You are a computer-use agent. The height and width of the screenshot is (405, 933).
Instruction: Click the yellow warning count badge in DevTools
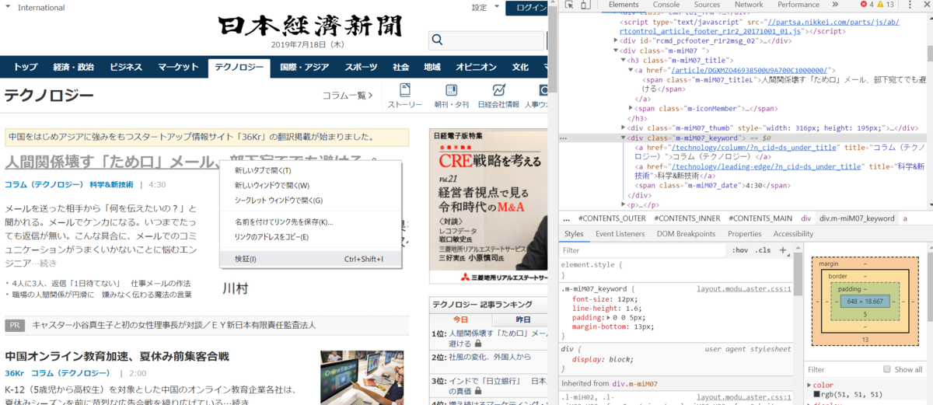tap(887, 5)
